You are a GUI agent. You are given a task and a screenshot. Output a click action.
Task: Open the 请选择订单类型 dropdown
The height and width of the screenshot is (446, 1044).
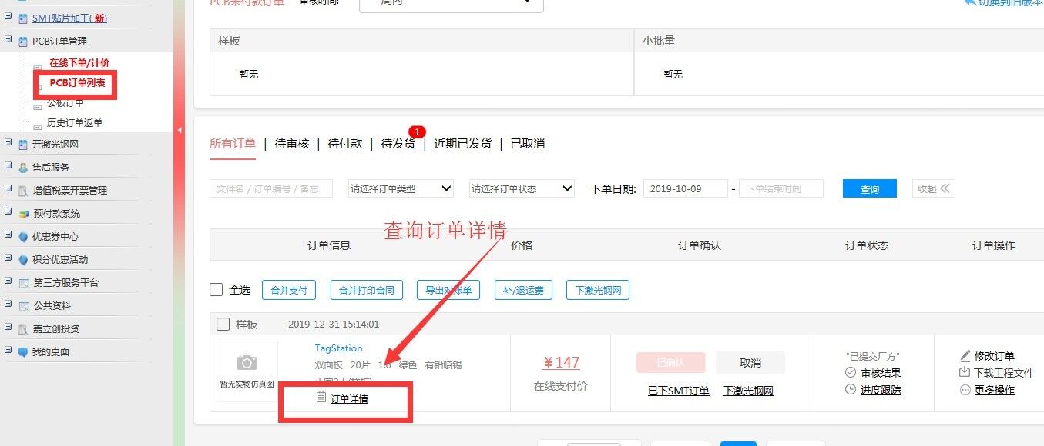click(x=401, y=188)
